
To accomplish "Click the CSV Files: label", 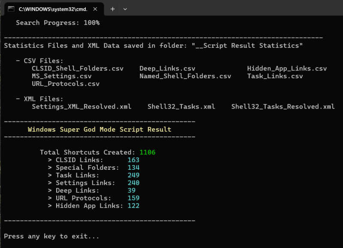I will click(x=43, y=61).
